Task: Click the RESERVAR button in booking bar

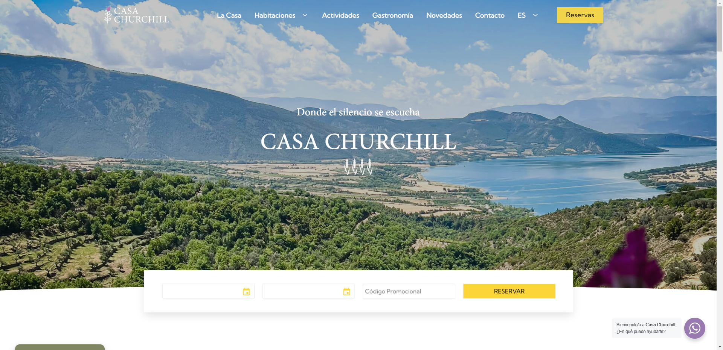Action: pyautogui.click(x=509, y=291)
